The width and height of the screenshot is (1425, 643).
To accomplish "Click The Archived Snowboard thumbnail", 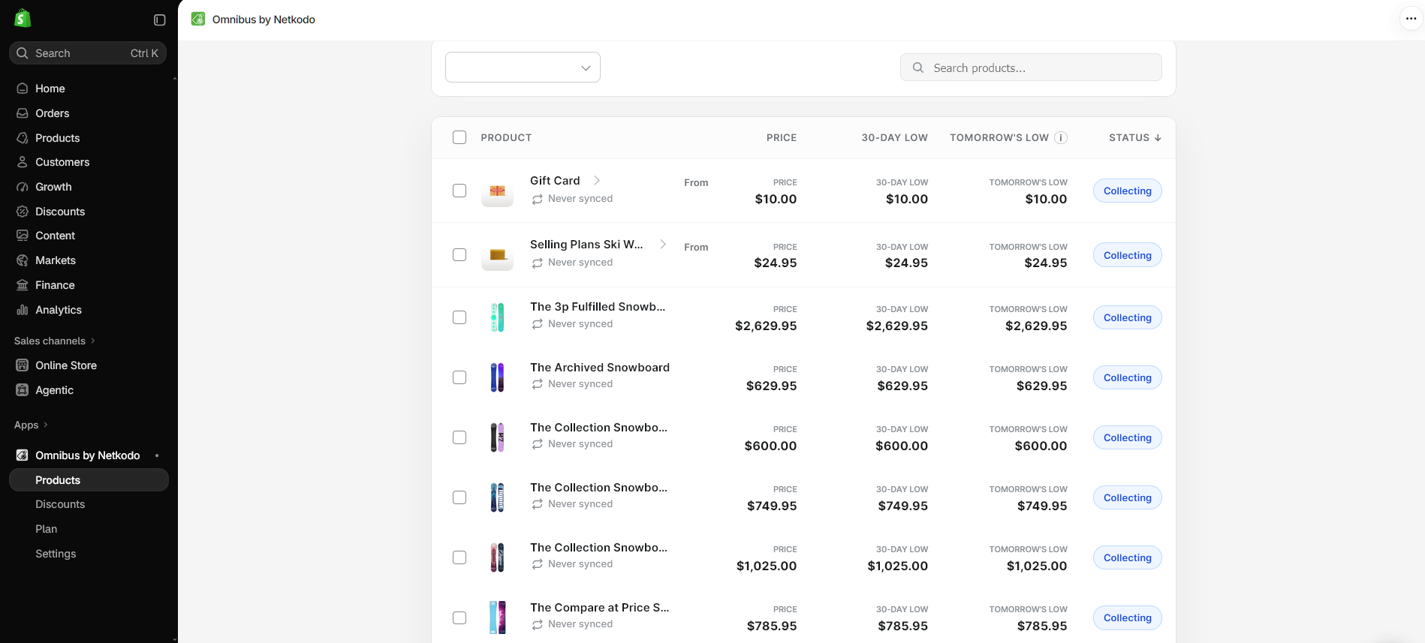I will [x=497, y=377].
